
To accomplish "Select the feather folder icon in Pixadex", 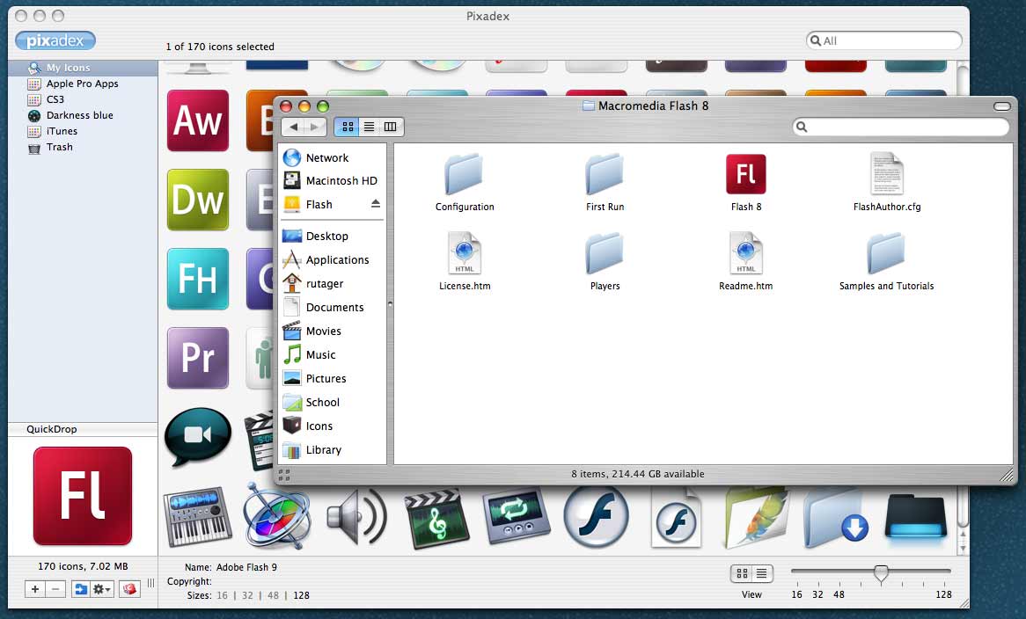I will pyautogui.click(x=757, y=519).
